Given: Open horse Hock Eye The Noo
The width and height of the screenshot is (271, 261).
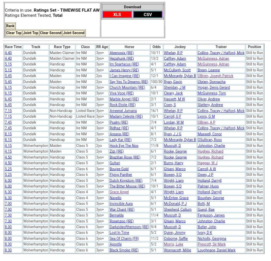Looking at the screenshot, I should pos(124,146).
